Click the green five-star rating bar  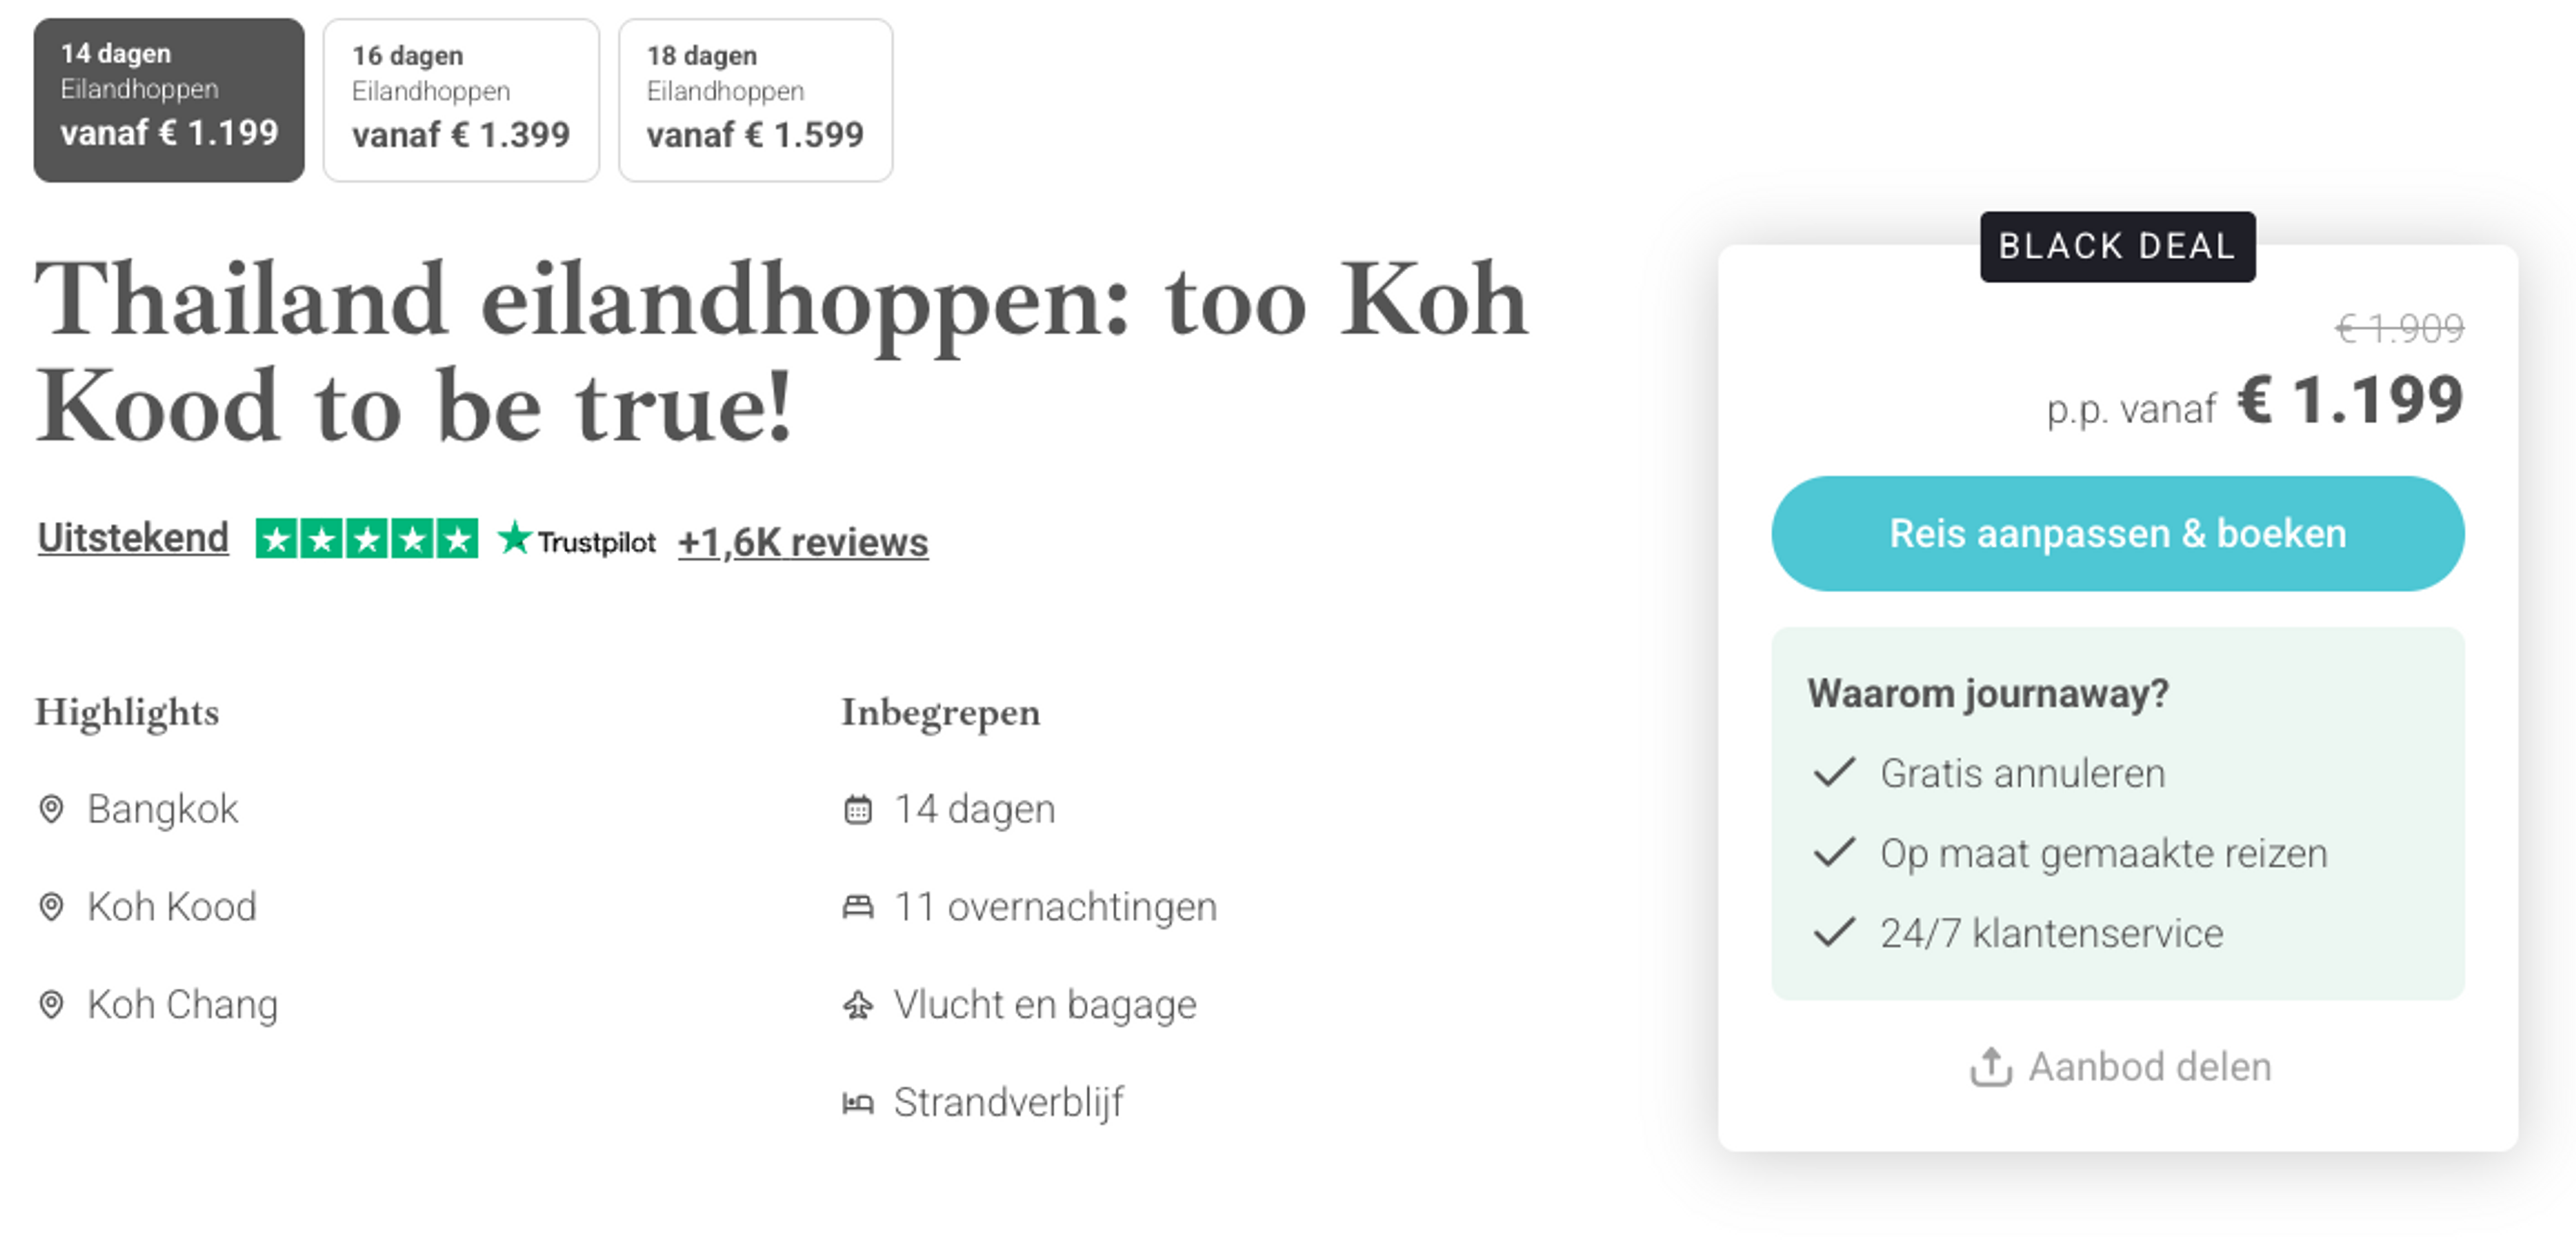(367, 538)
